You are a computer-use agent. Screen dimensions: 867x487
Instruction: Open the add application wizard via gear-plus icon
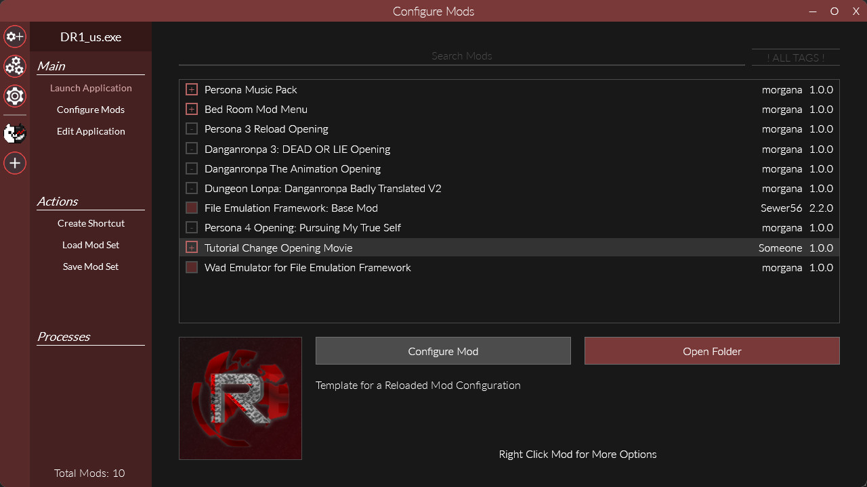(x=14, y=37)
